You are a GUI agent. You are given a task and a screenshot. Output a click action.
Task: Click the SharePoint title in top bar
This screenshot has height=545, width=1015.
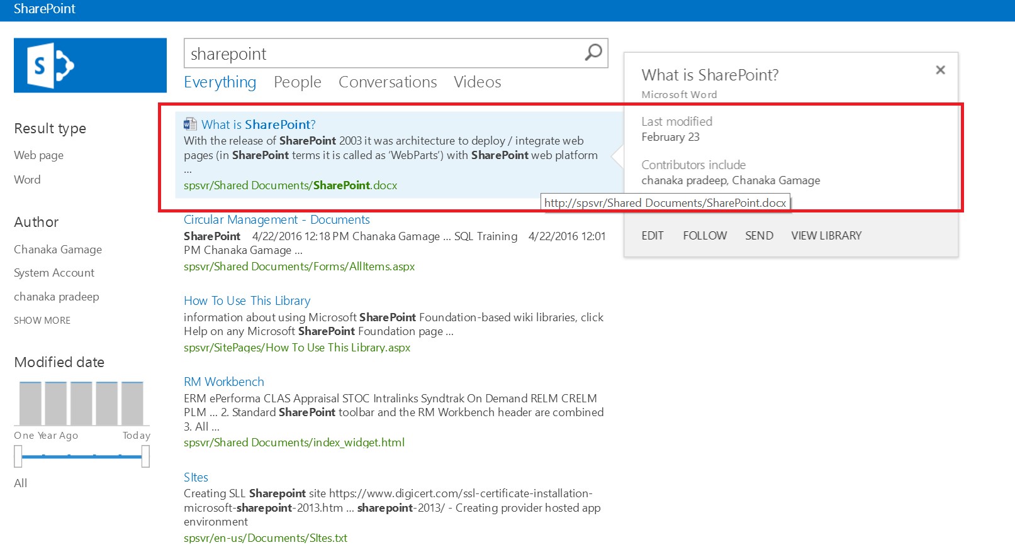(45, 9)
